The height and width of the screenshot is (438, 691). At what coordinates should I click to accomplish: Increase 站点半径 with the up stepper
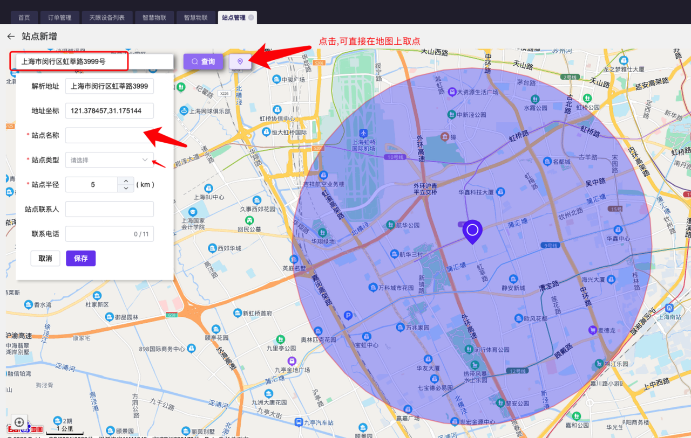point(126,180)
